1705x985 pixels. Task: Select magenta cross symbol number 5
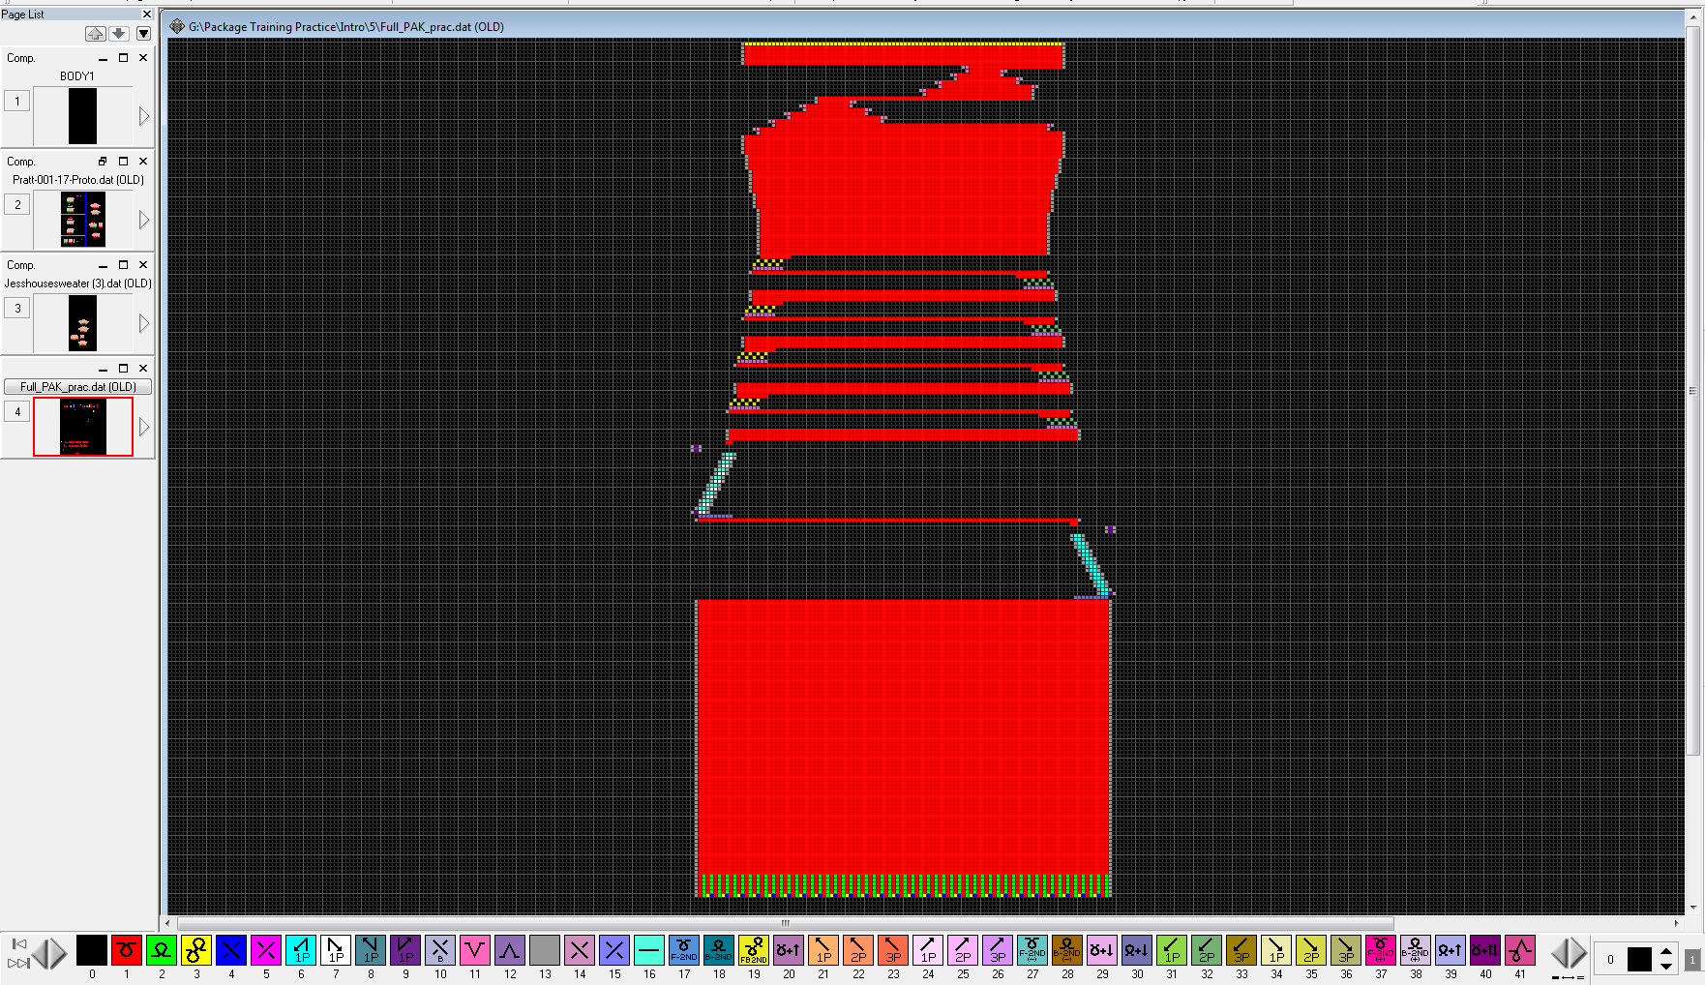pos(266,951)
